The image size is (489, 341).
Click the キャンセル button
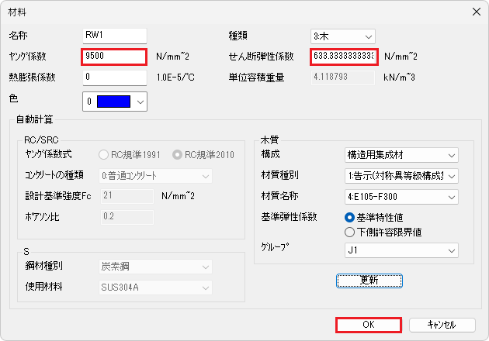[x=442, y=325]
